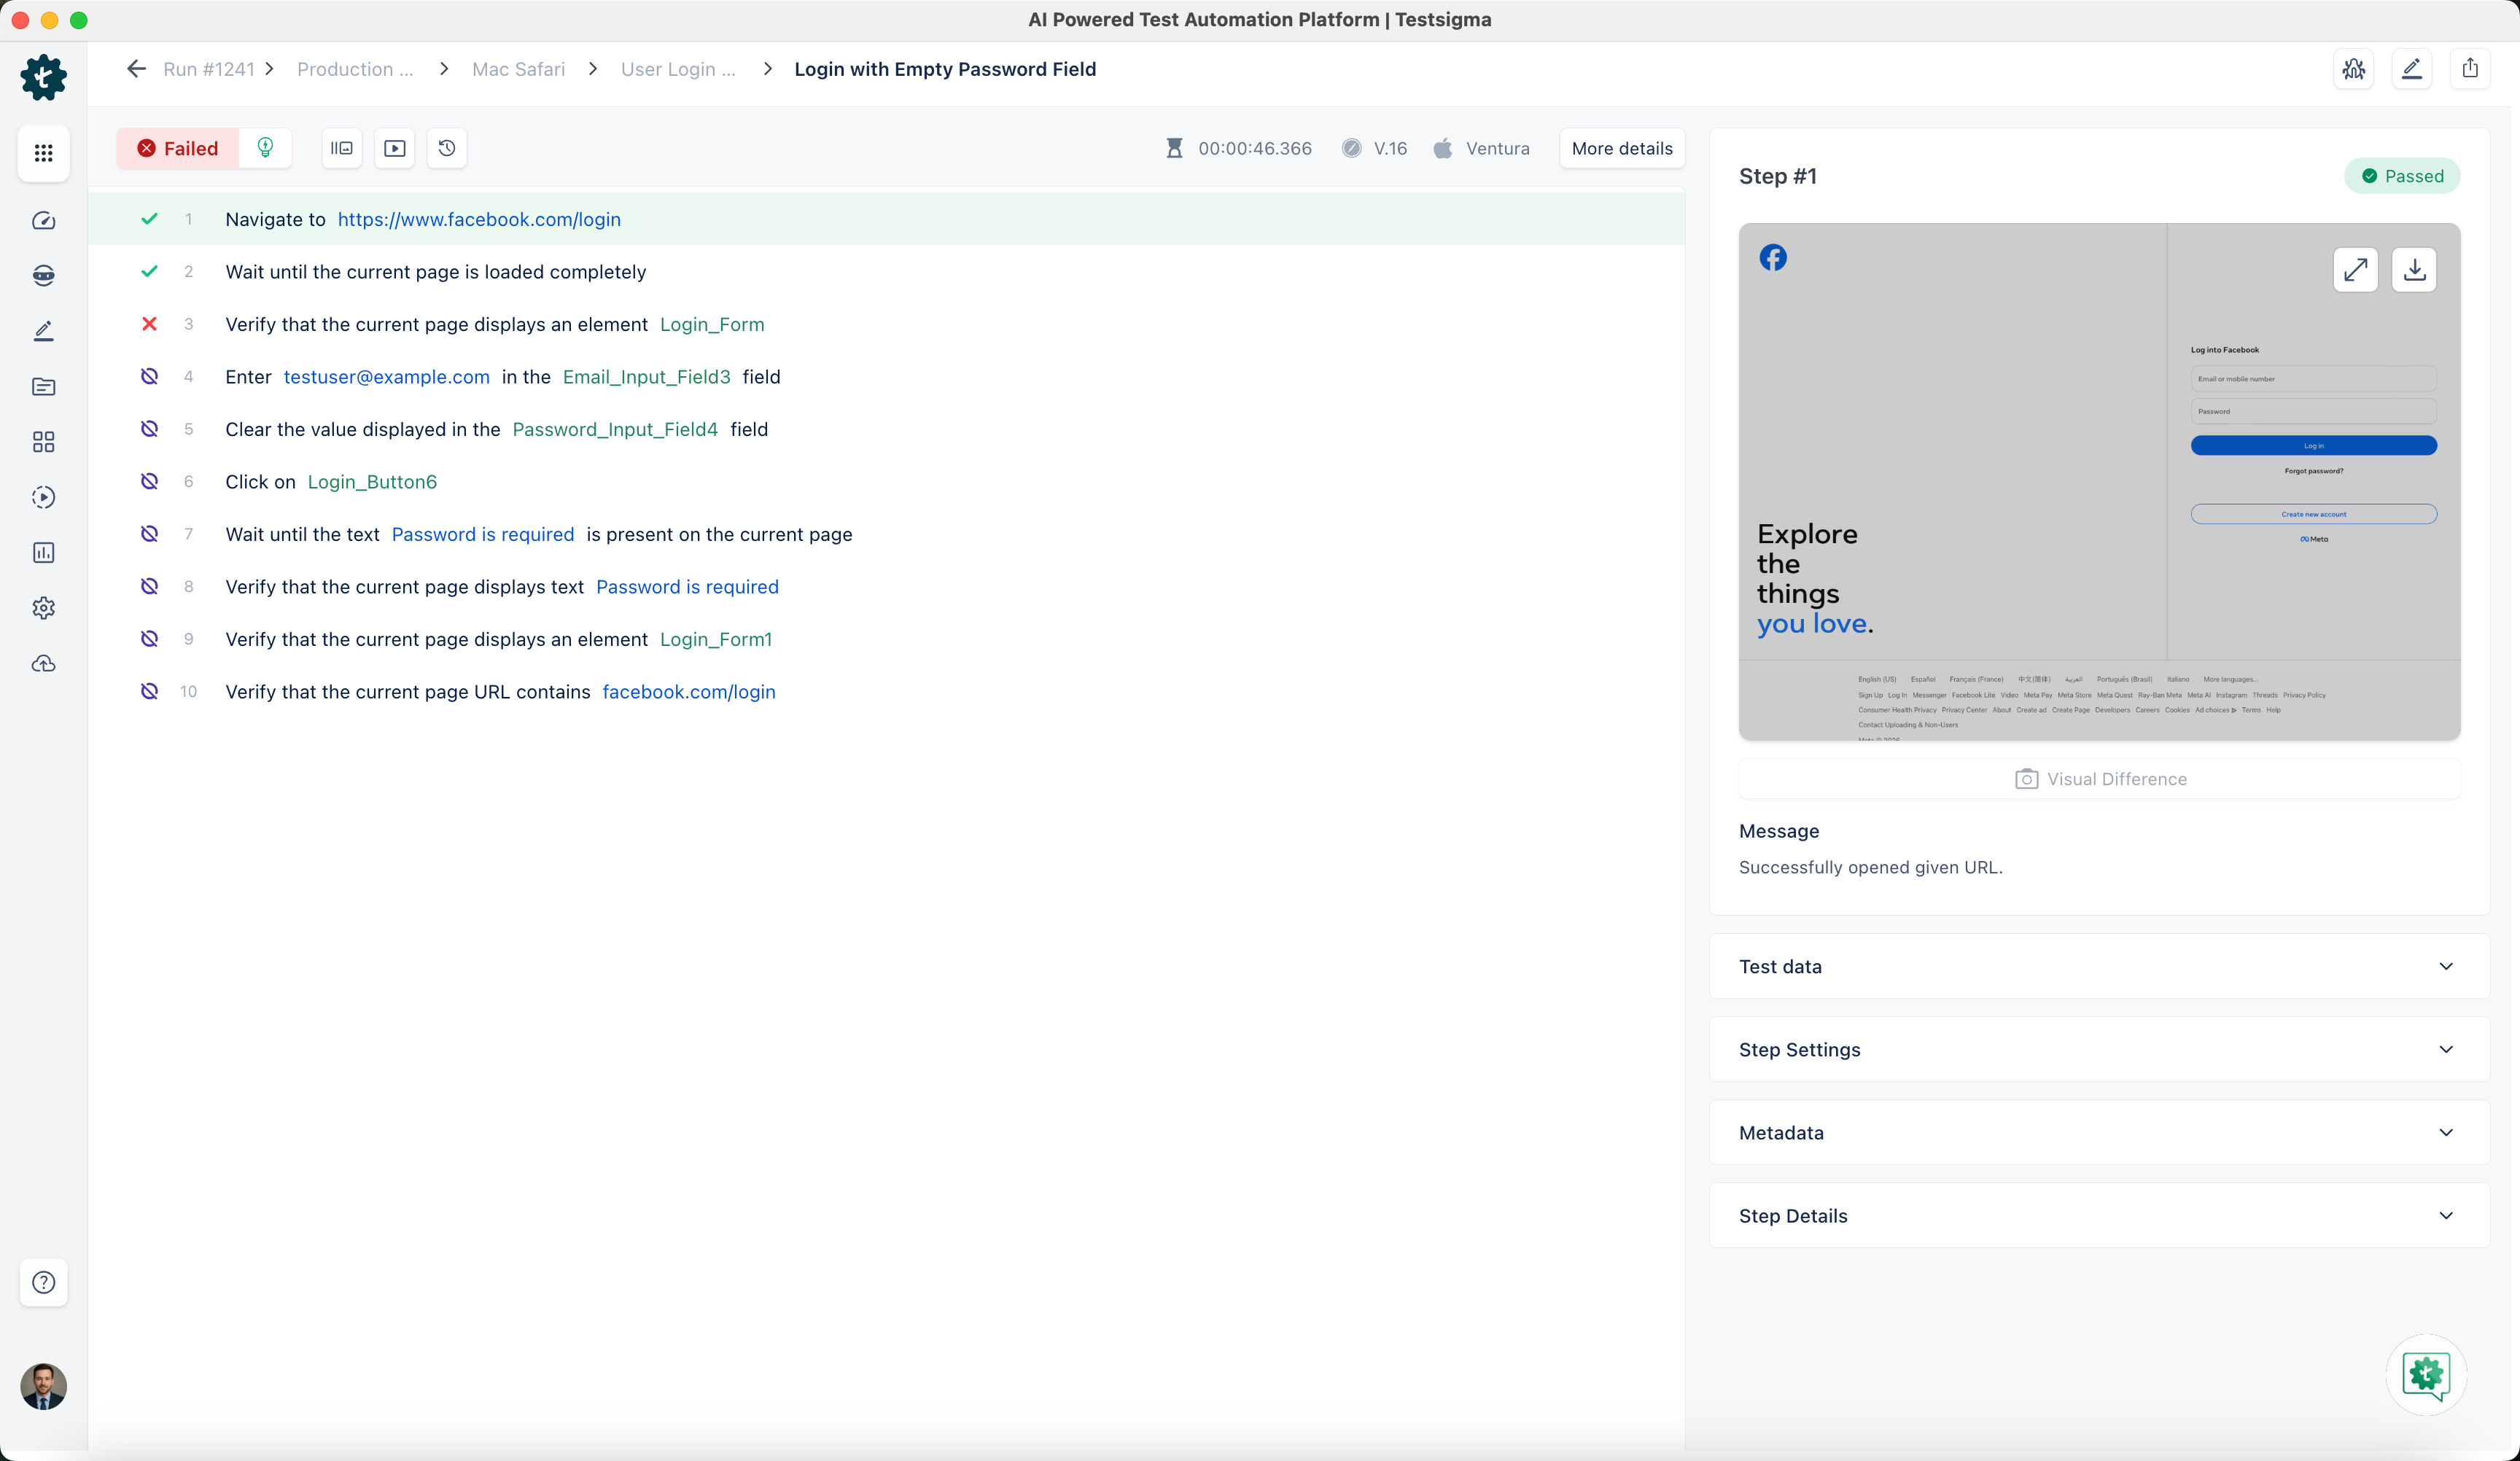The width and height of the screenshot is (2520, 1461).
Task: Go to the User Login breadcrumb
Action: coord(678,69)
